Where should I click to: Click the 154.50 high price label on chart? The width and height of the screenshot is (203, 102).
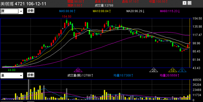click(67, 17)
